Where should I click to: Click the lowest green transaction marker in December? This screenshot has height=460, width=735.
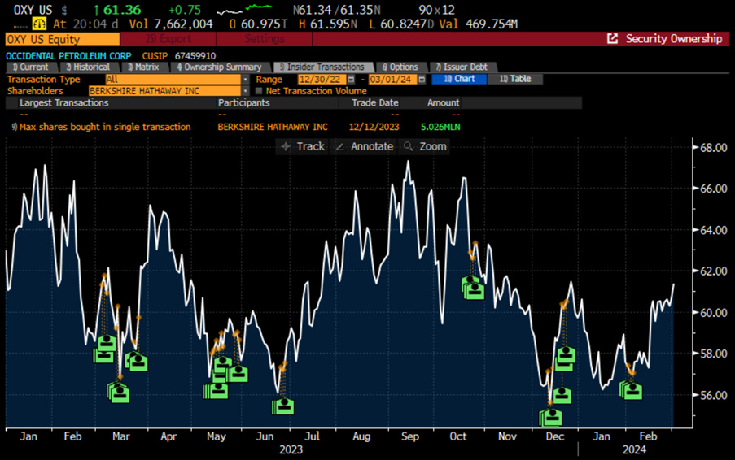pos(551,418)
